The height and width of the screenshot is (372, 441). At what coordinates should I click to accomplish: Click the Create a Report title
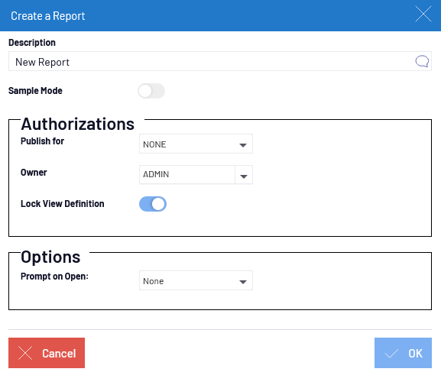[x=48, y=16]
